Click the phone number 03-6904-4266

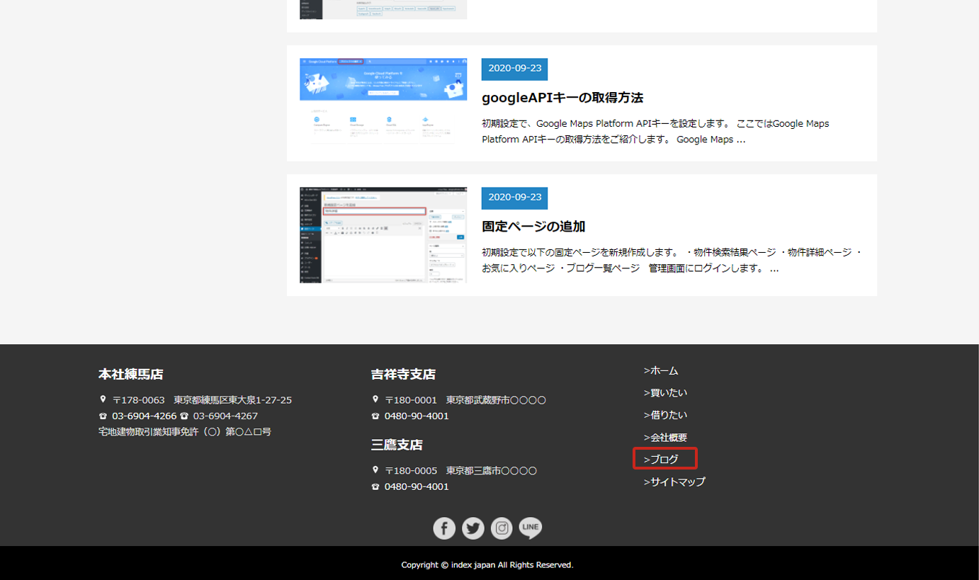(144, 416)
